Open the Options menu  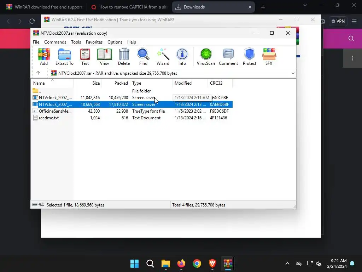pyautogui.click(x=115, y=42)
